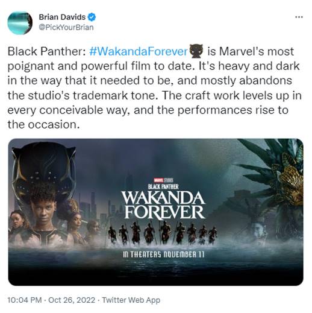Click the blue verified checkmark badge

click(x=92, y=17)
